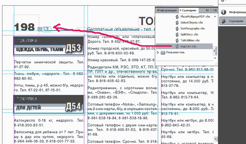The width and height of the screenshot is (246, 144).
Task: Click the 'Номер красивый' ad line
Action: (121, 60)
